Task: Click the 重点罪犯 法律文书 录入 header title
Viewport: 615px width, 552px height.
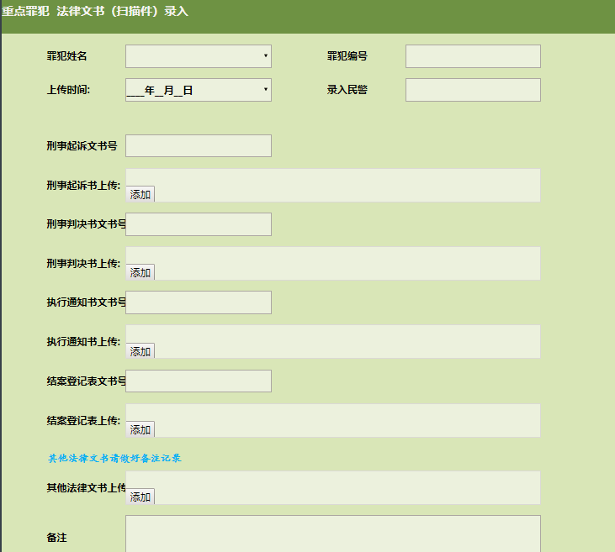Action: coord(95,12)
